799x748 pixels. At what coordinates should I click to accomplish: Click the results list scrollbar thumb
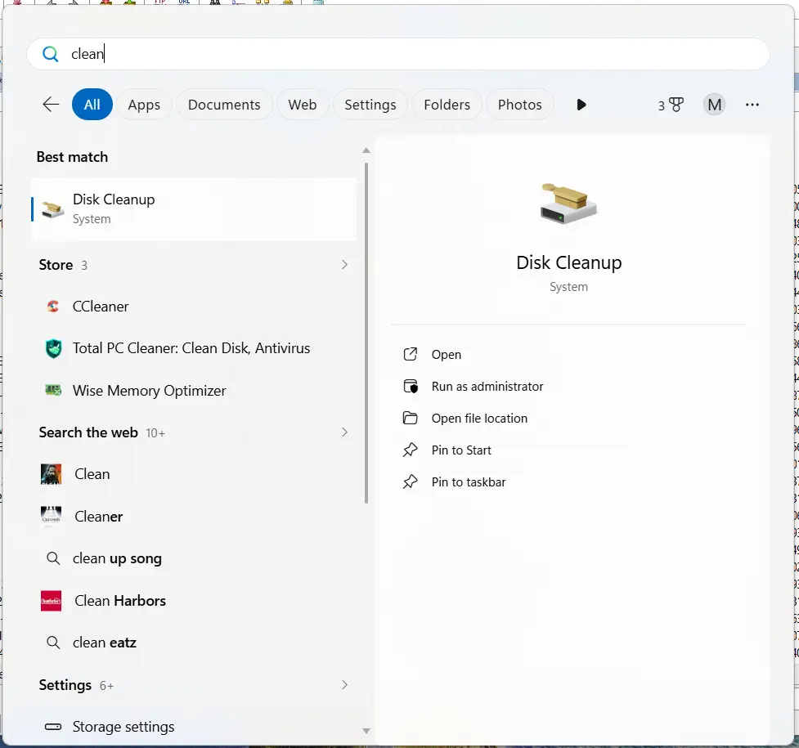tap(366, 334)
